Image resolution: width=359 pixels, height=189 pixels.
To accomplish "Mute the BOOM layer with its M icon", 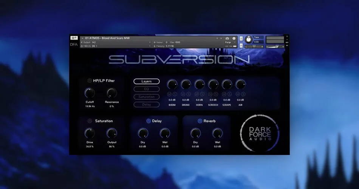I will click(169, 94).
